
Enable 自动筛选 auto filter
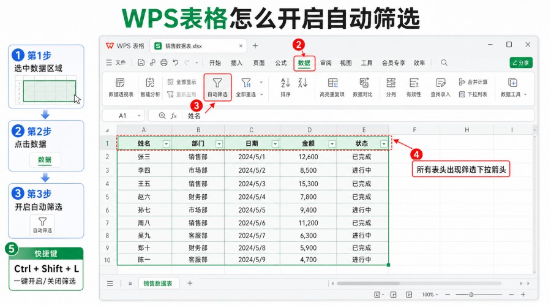click(217, 87)
